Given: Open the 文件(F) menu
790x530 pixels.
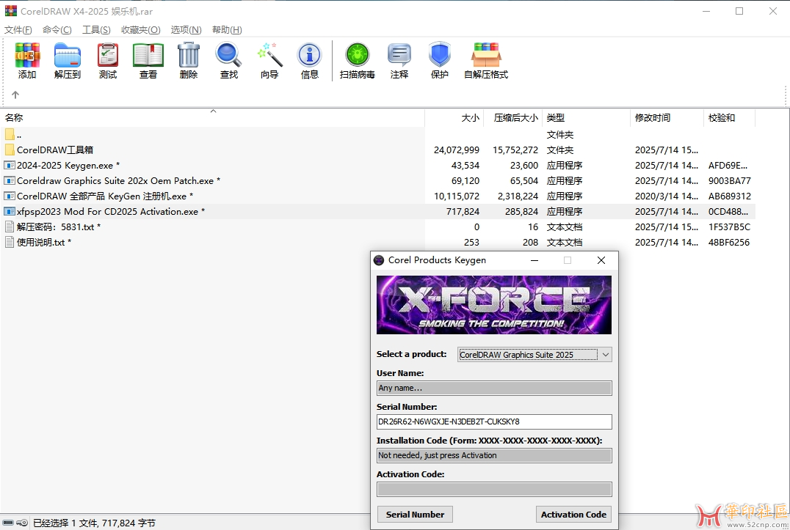Looking at the screenshot, I should 18,29.
